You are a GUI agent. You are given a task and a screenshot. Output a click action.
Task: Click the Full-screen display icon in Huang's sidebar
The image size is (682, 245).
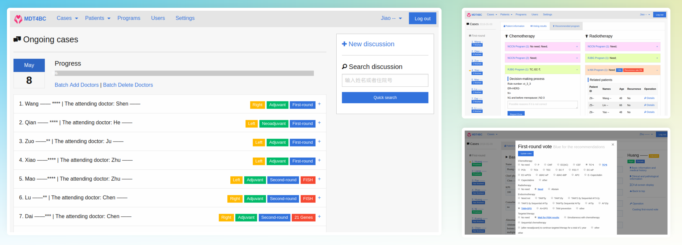[631, 185]
